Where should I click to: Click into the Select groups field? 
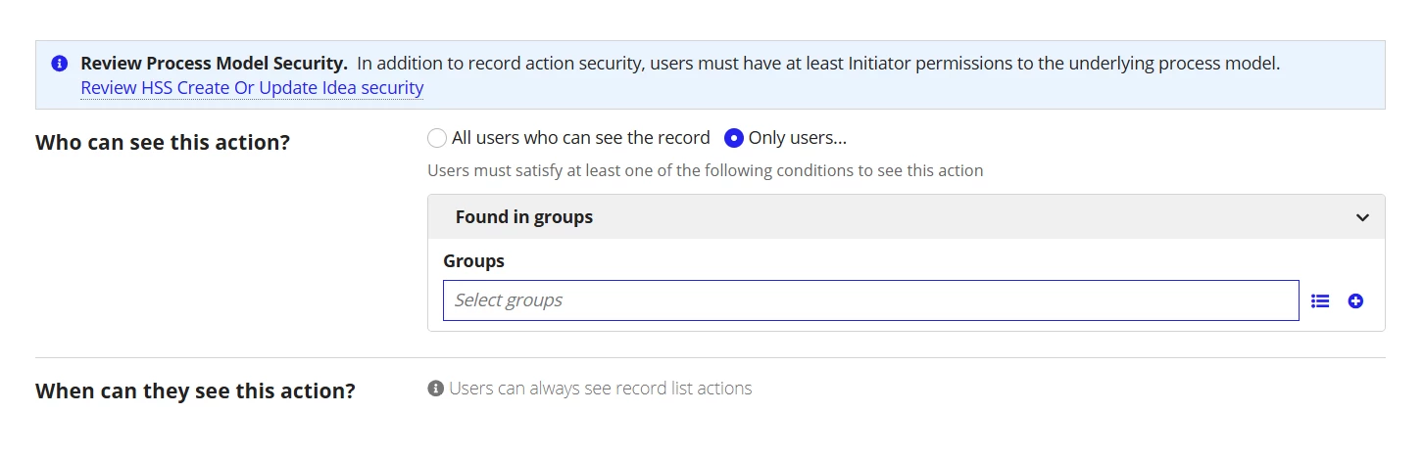(x=871, y=300)
